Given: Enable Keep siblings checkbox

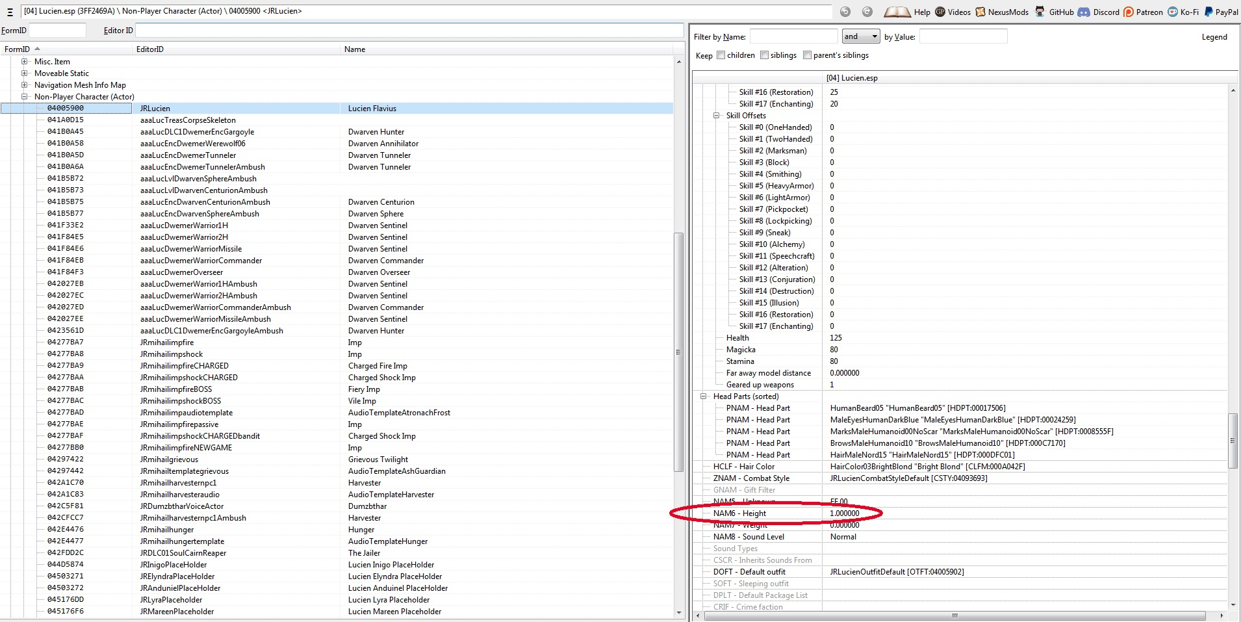Looking at the screenshot, I should tap(764, 55).
